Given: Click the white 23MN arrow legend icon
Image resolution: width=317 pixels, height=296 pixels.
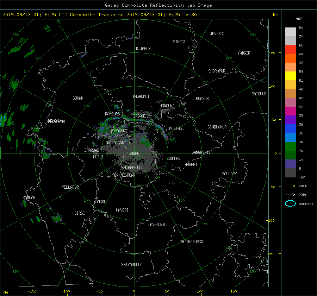Looking at the screenshot, I should [x=290, y=195].
